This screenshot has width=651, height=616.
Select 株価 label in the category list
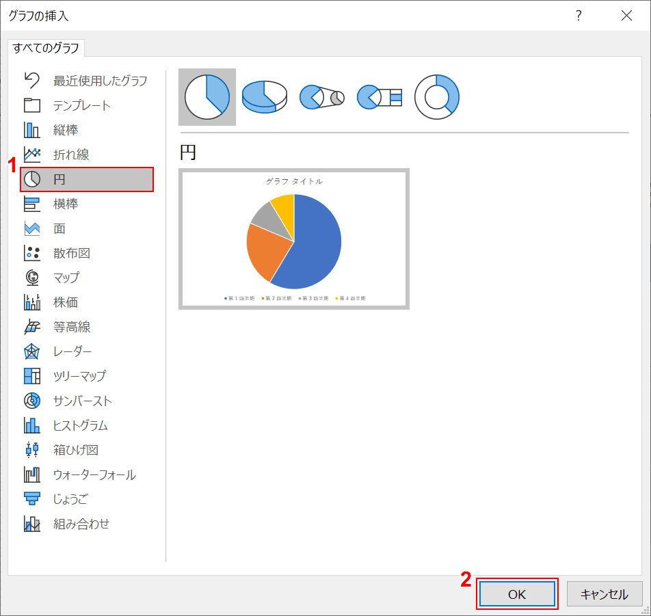[66, 302]
